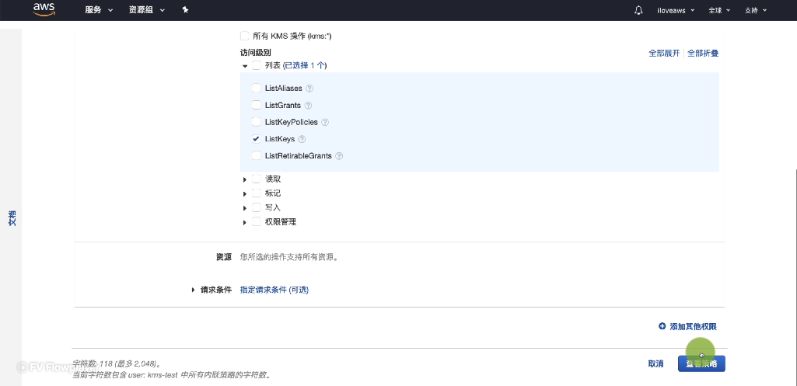Uncheck the ListKeys checkbox

pyautogui.click(x=256, y=139)
